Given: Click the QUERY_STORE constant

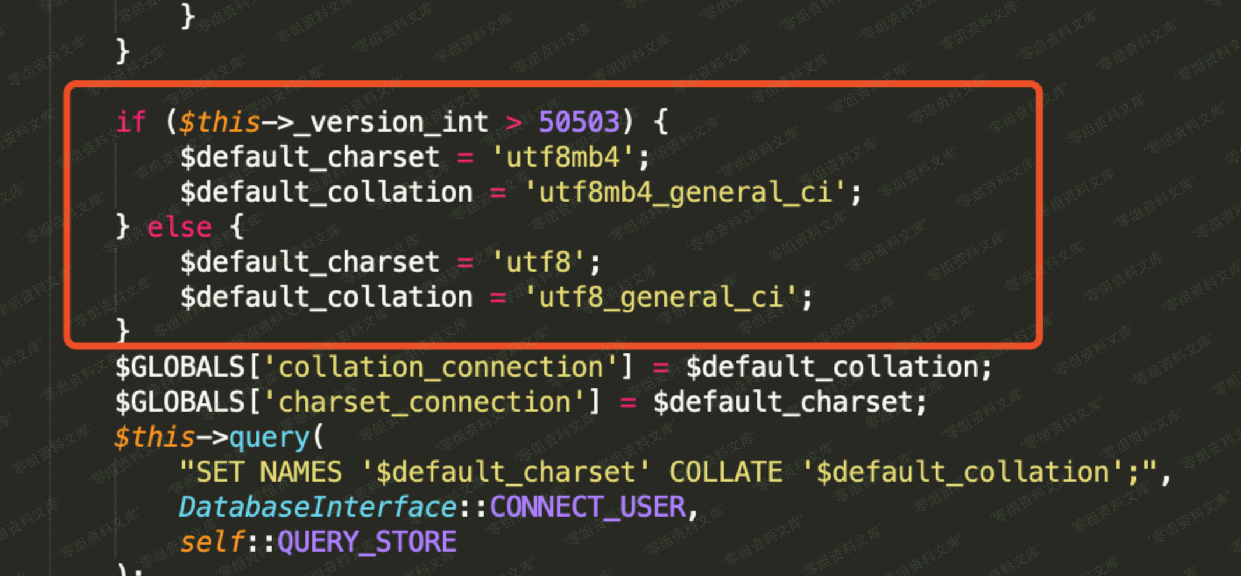Looking at the screenshot, I should click(x=367, y=542).
